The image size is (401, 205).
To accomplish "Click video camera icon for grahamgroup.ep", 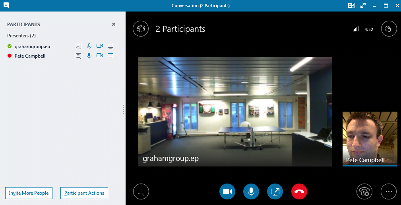I will (100, 46).
